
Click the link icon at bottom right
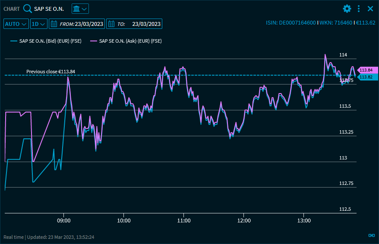371,235
